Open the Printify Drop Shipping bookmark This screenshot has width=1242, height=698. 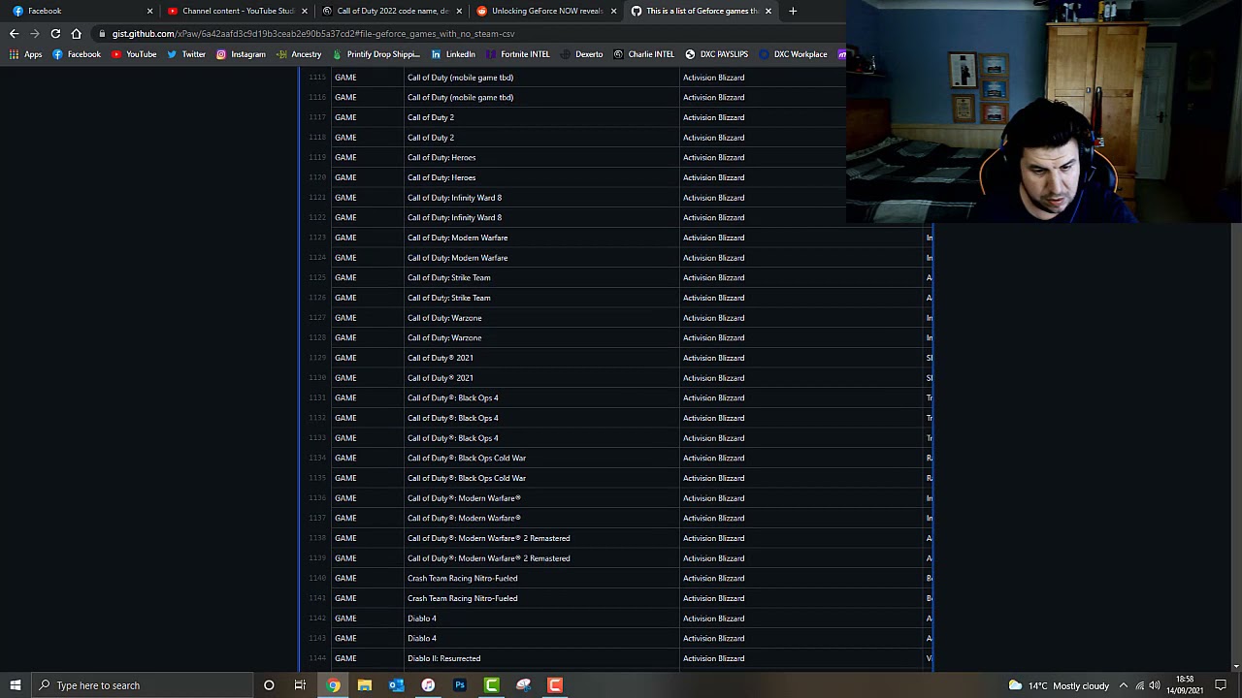tap(376, 54)
